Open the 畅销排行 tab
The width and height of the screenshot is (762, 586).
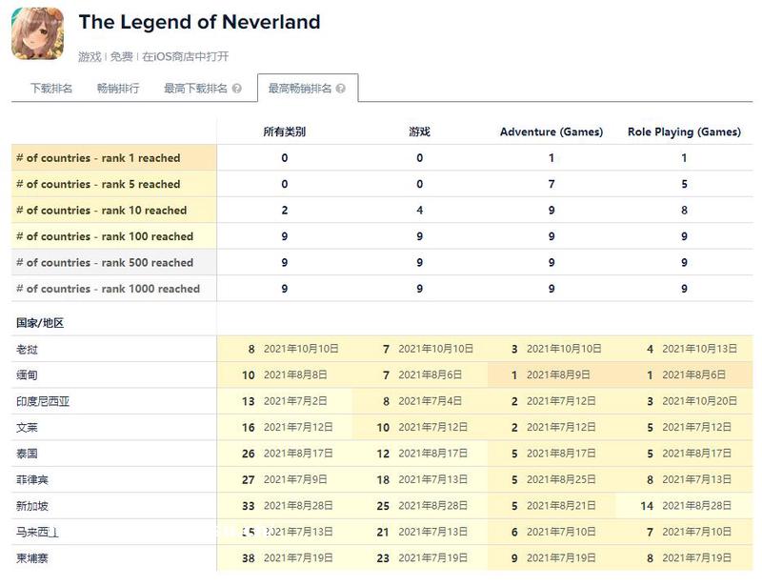[x=118, y=89]
